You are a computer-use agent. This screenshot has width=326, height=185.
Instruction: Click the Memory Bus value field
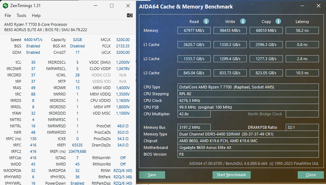194,127
